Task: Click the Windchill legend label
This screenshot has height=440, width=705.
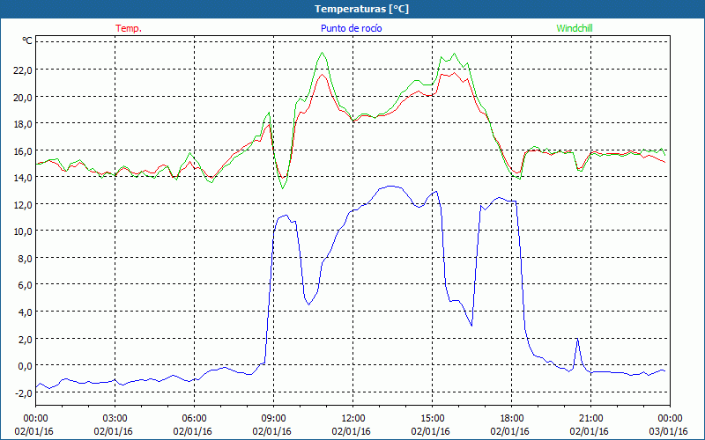Action: tap(575, 28)
